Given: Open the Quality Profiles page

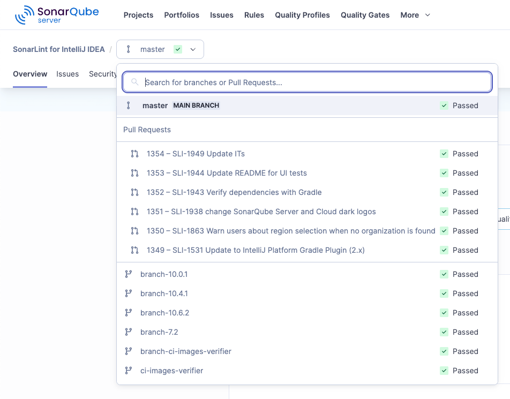Looking at the screenshot, I should (302, 15).
